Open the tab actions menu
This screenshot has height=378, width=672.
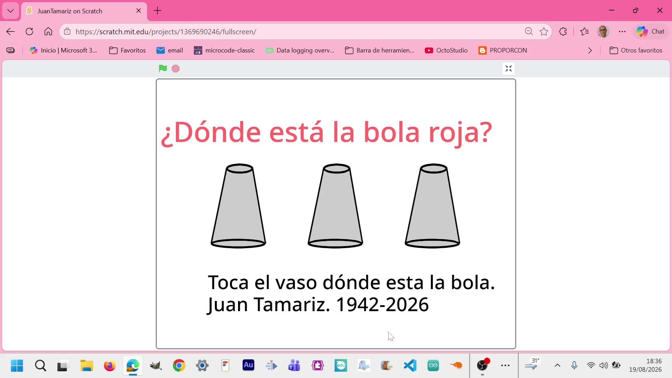click(x=10, y=11)
